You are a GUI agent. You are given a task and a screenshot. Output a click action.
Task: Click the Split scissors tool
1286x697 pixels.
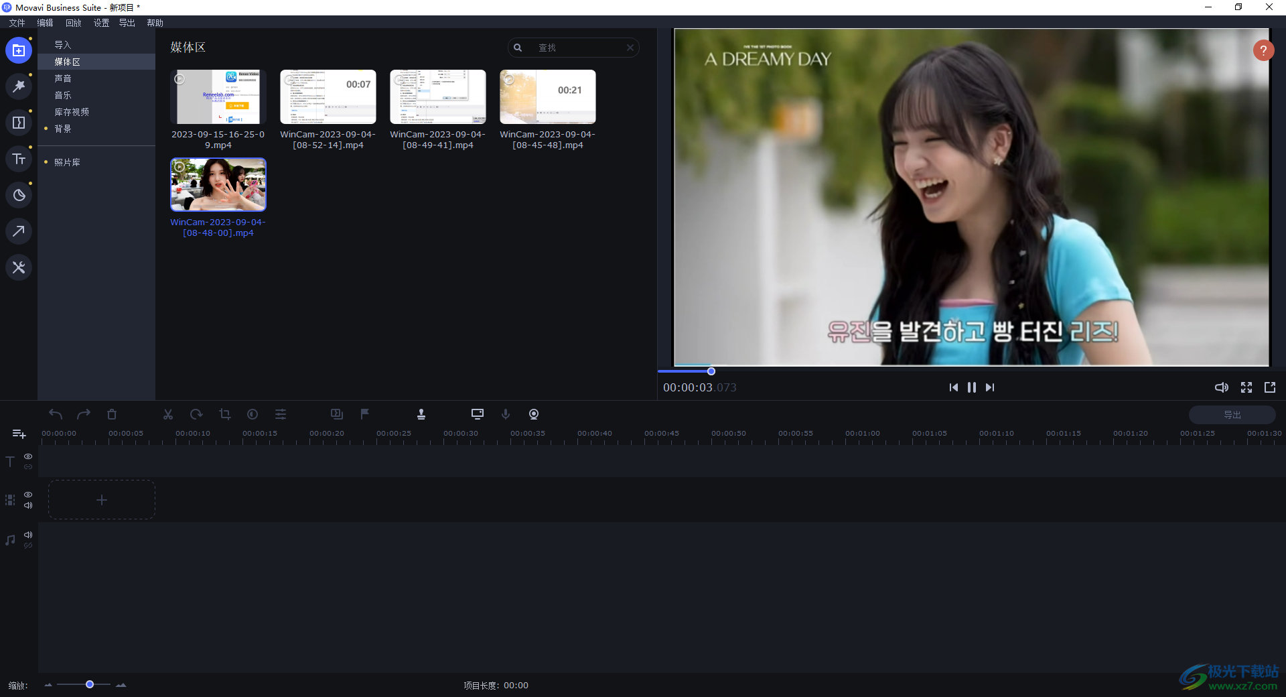[168, 414]
